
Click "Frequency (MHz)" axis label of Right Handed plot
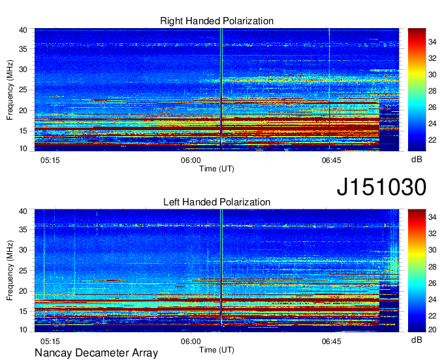tap(10, 90)
